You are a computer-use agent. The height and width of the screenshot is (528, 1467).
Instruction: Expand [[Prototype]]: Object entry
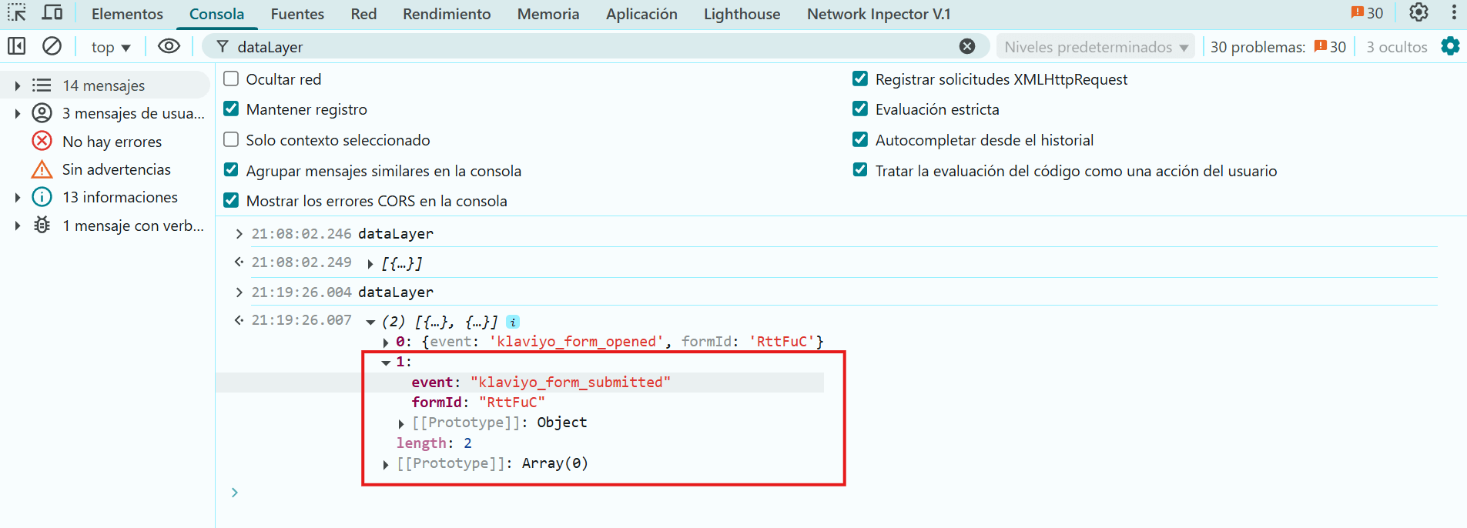401,423
